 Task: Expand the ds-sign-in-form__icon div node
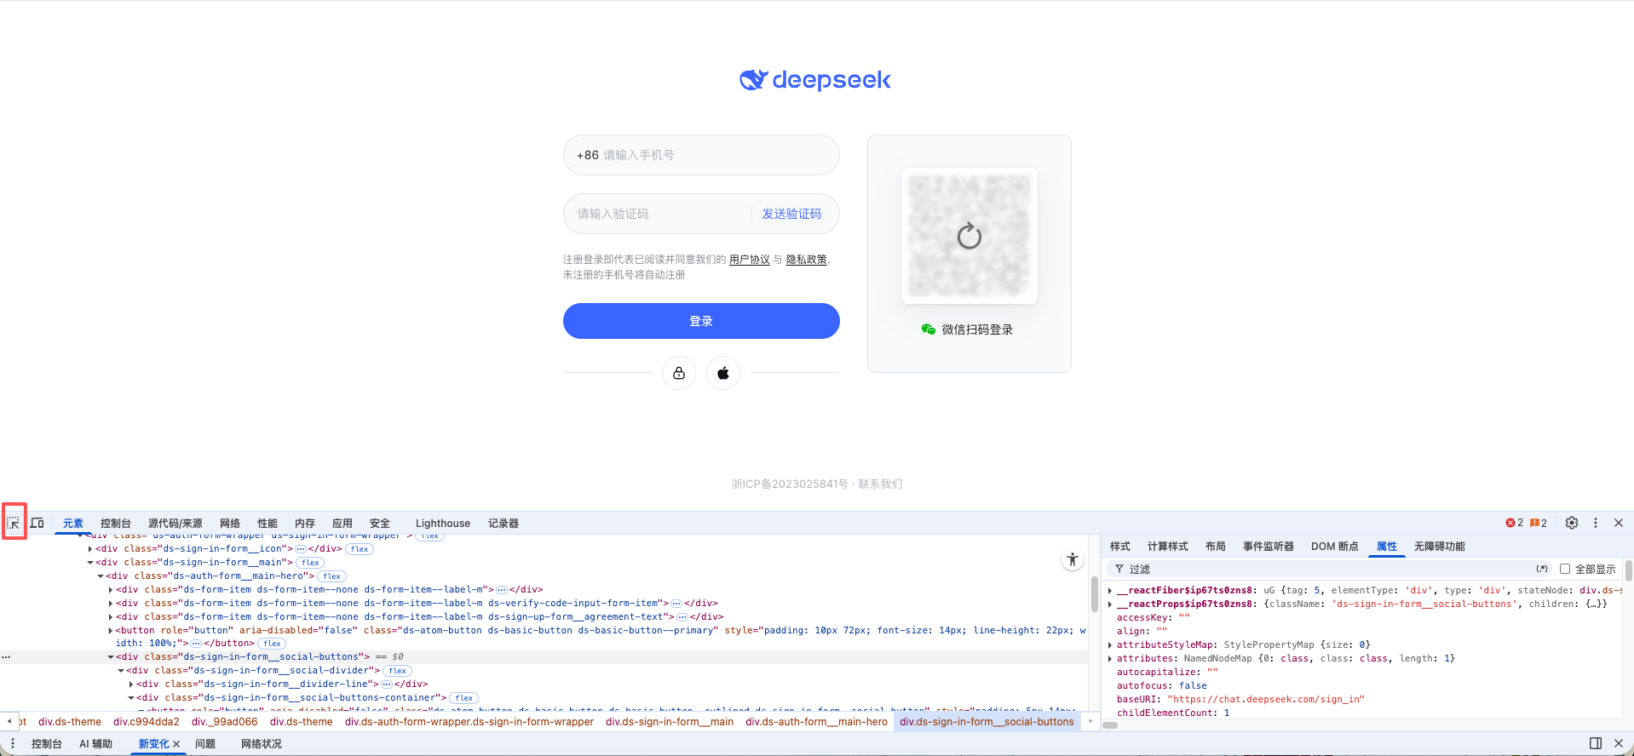click(x=90, y=549)
